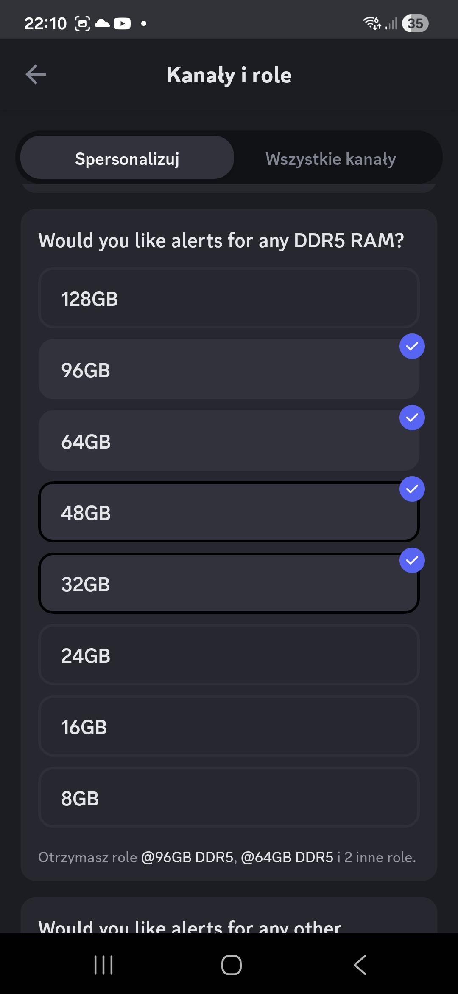Tap the 32GB blue checkmark badge
458x994 pixels.
click(412, 561)
